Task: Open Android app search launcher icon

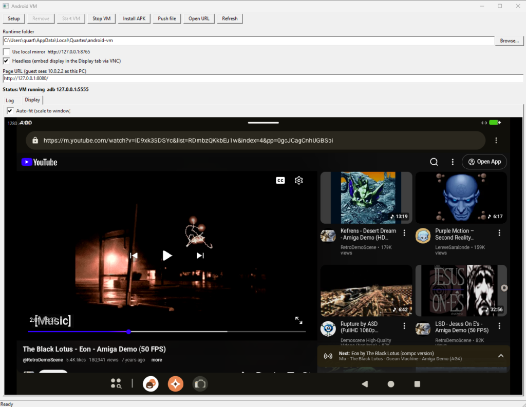Action: pos(116,383)
